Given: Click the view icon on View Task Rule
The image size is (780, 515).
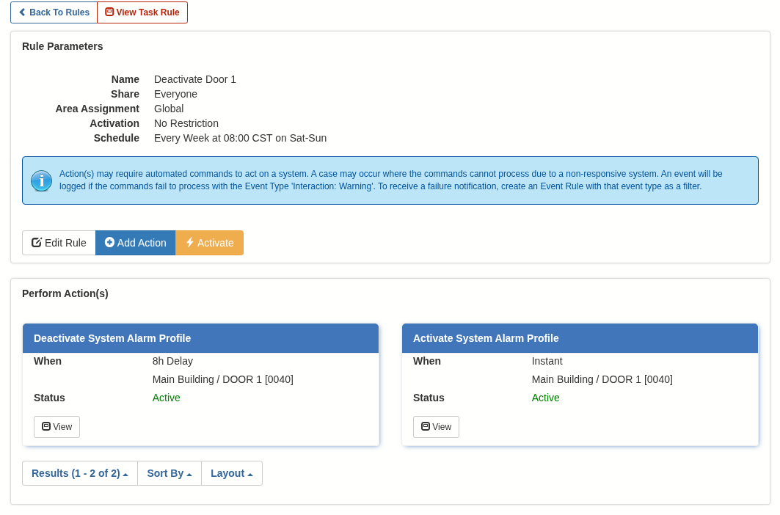Looking at the screenshot, I should 110,12.
